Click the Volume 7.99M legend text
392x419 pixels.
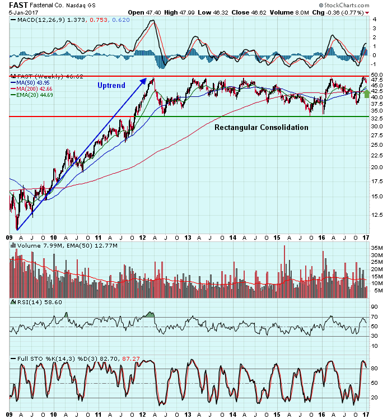(41, 245)
